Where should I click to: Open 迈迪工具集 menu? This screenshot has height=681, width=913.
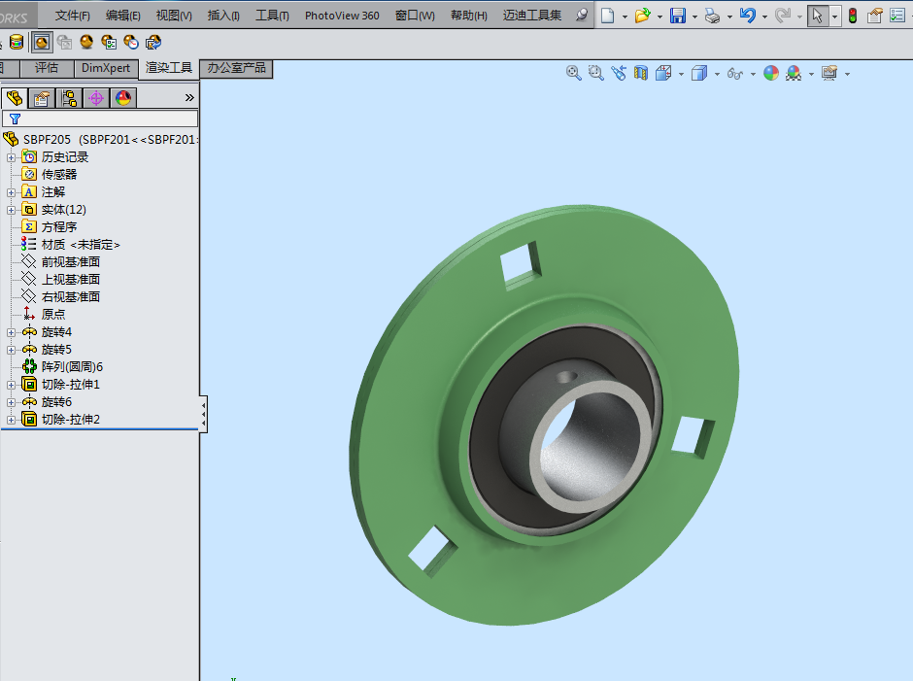tap(532, 16)
